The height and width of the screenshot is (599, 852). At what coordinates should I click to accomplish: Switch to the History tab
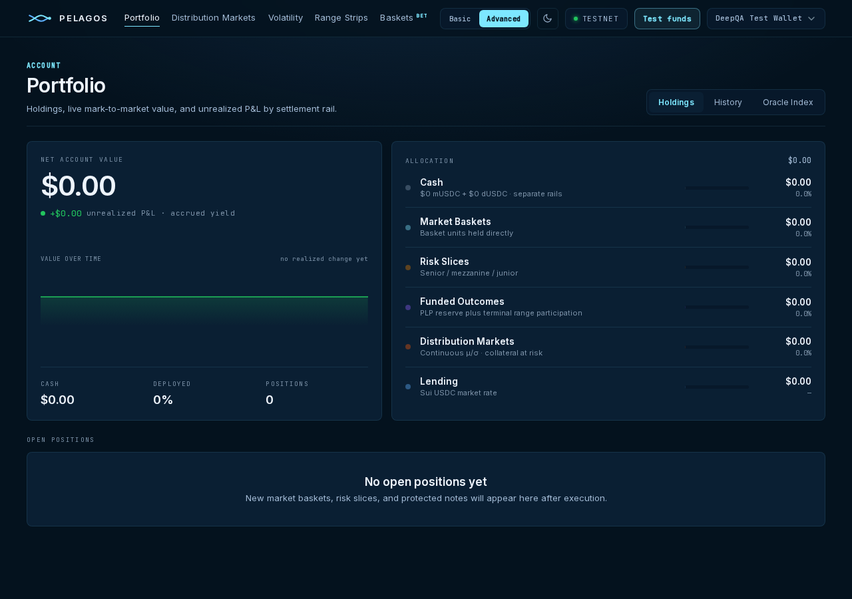pyautogui.click(x=728, y=102)
